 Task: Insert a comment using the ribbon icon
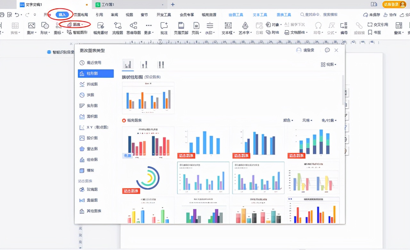[x=164, y=28]
